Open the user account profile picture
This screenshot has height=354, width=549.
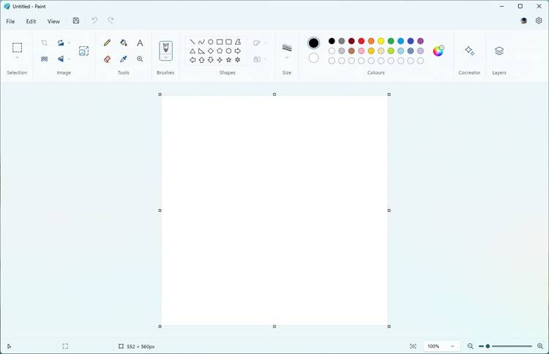523,20
